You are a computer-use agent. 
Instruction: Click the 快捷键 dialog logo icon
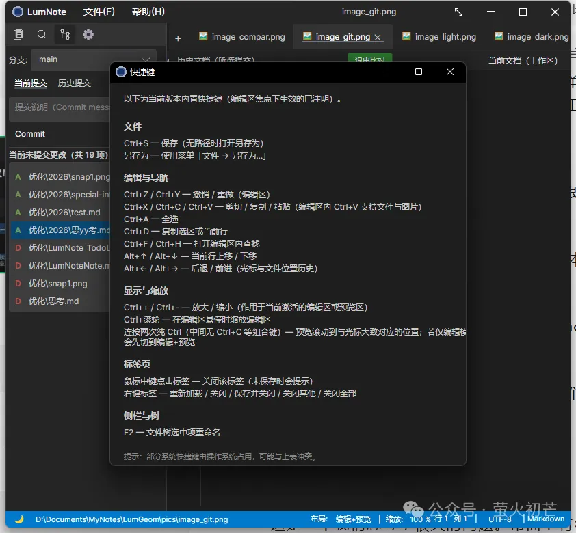coord(121,72)
